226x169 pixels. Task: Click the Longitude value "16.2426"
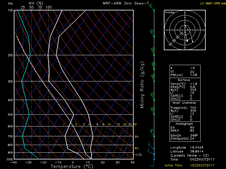pos(197,147)
